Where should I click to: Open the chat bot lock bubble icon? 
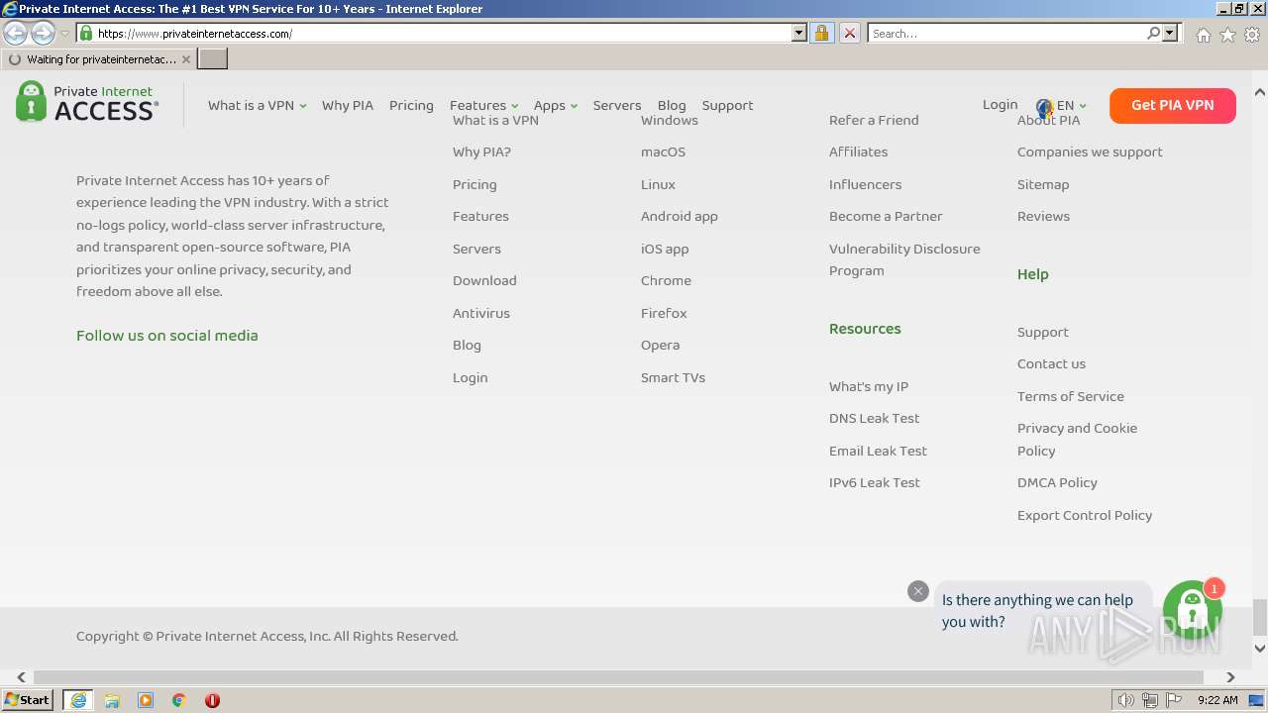click(1192, 609)
